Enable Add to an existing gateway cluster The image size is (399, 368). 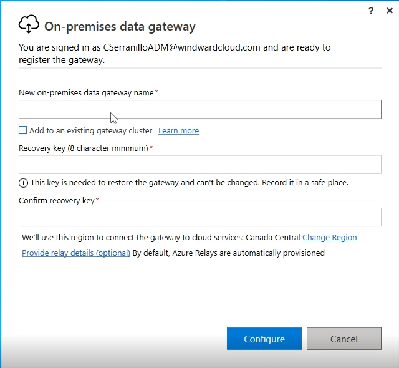tap(22, 130)
